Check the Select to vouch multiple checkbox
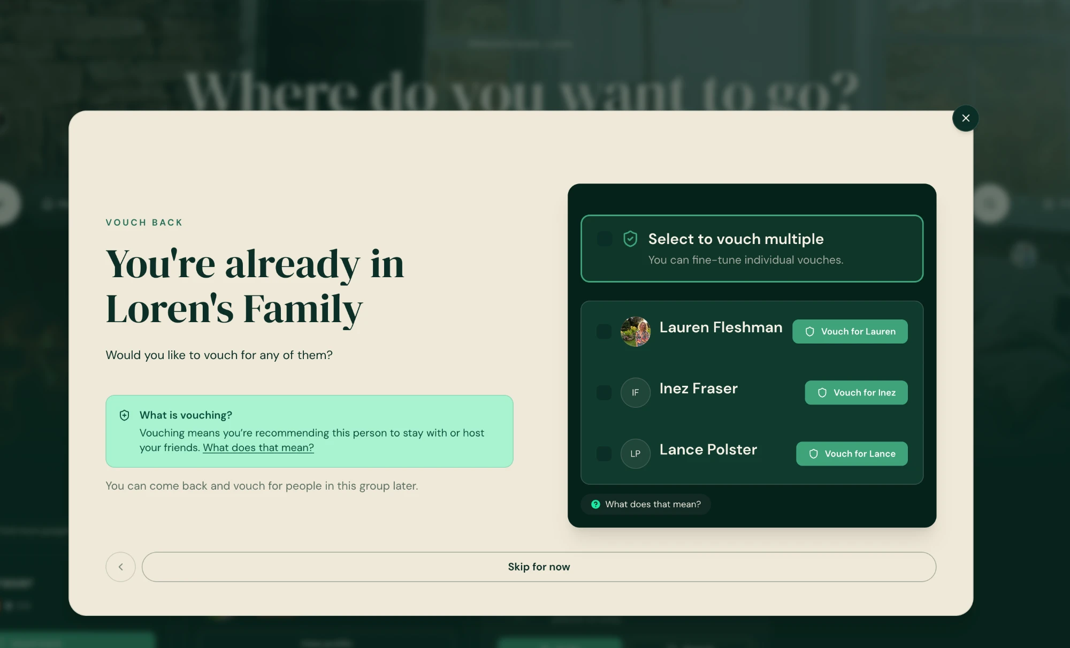 coord(605,239)
